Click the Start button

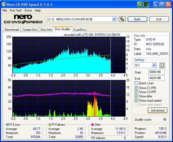[x=137, y=19]
